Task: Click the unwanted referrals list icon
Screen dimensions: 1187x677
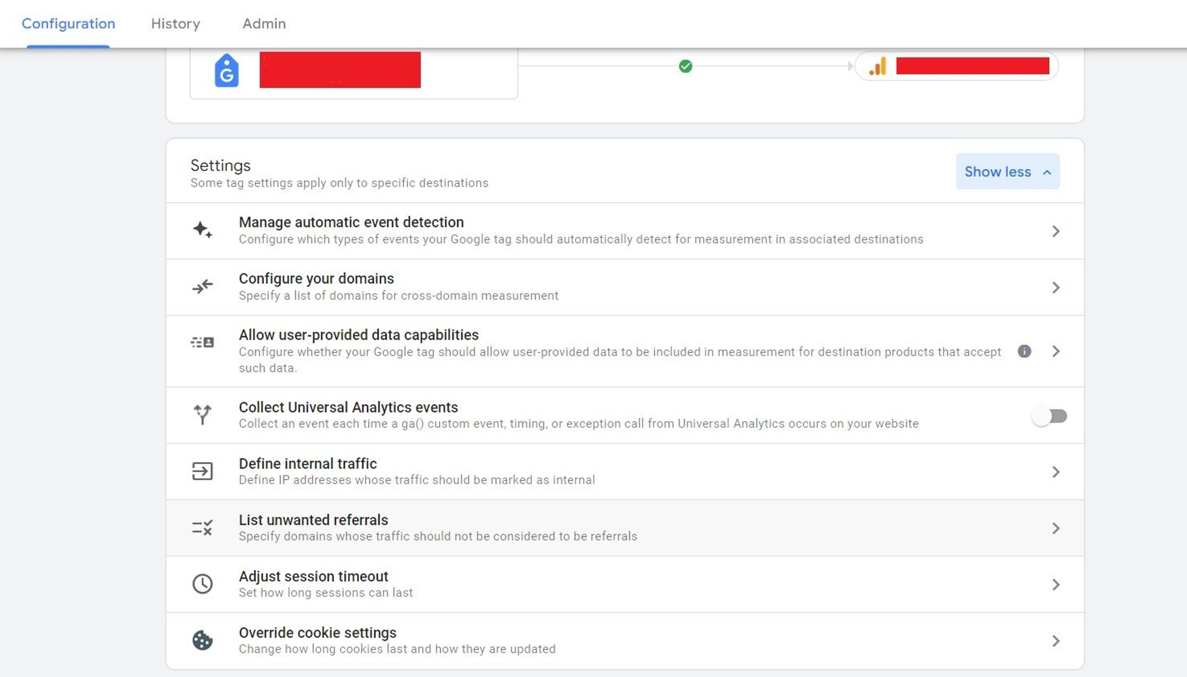Action: click(x=202, y=528)
